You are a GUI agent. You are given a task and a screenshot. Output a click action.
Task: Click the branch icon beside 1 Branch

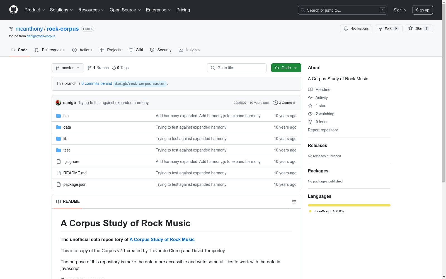(x=90, y=68)
